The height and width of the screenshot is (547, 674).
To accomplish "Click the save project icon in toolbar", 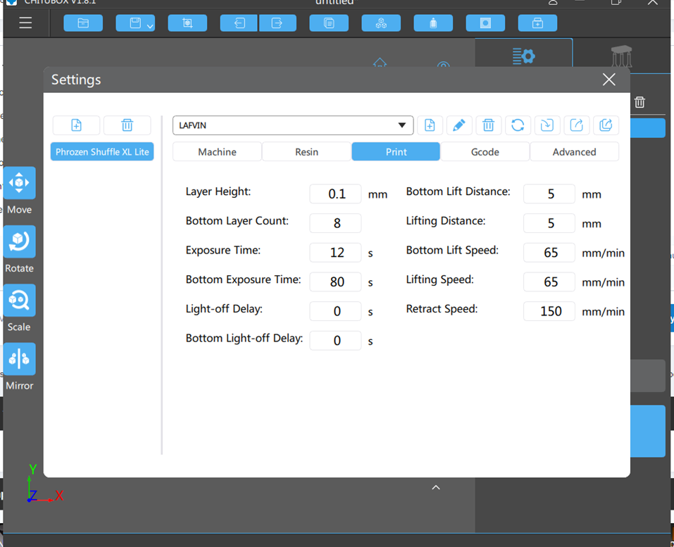I will coord(135,23).
